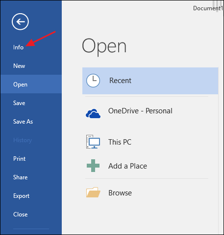The image size is (224, 235).
Task: Click the Recent clock icon
Action: tap(93, 81)
